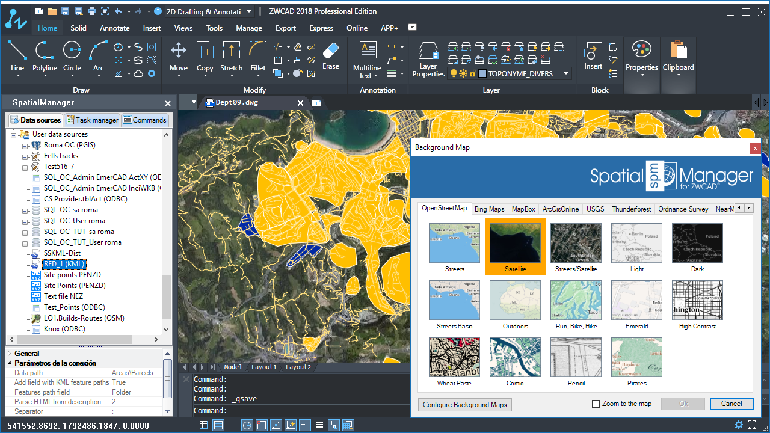This screenshot has width=770, height=433.
Task: Open the Solid ribbon tab
Action: (78, 28)
